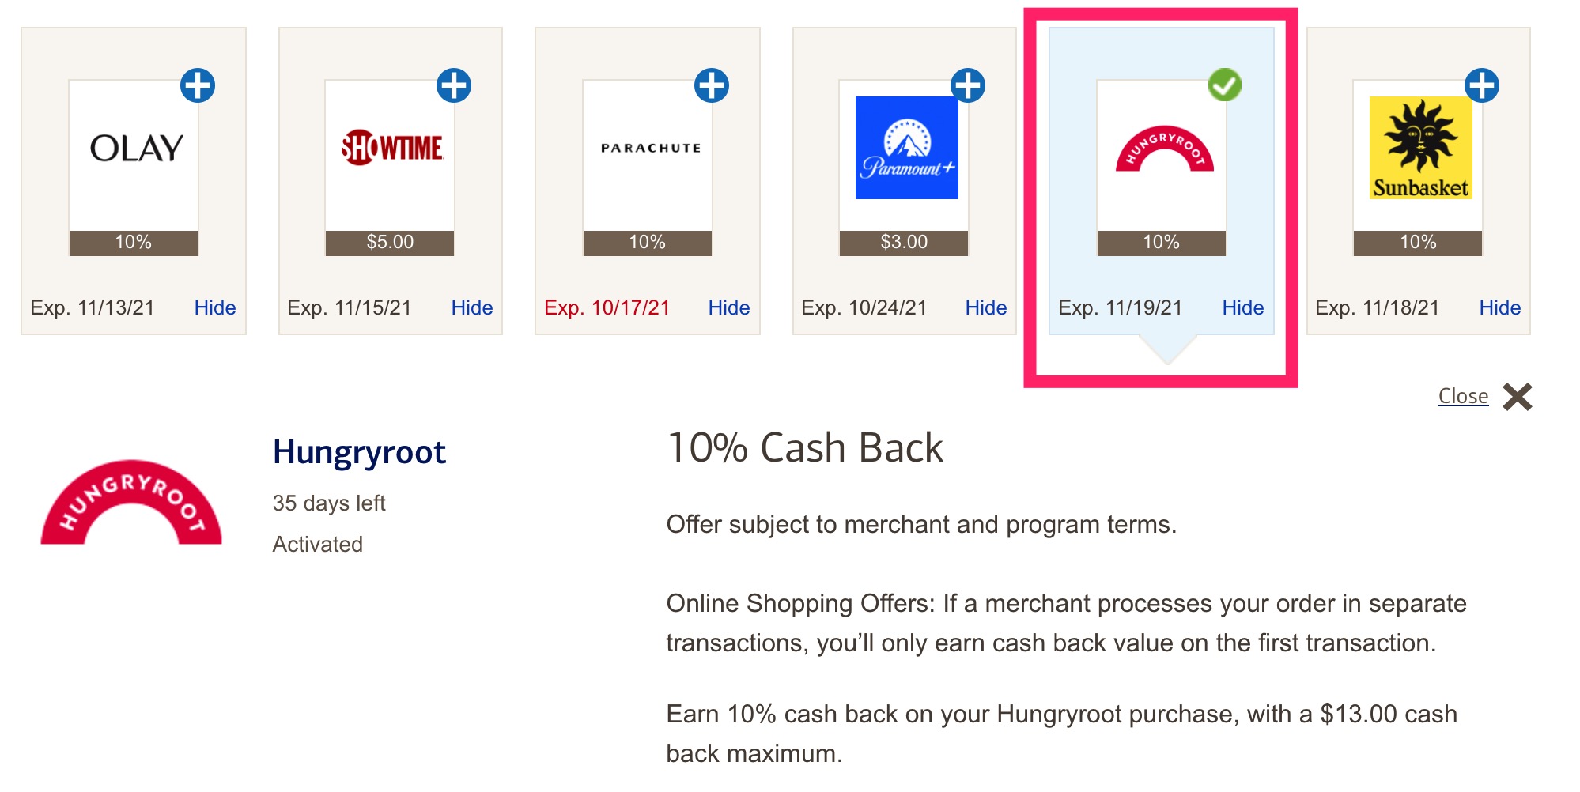Screen dimensions: 1580x792
Task: Click the Close link text
Action: point(1463,396)
